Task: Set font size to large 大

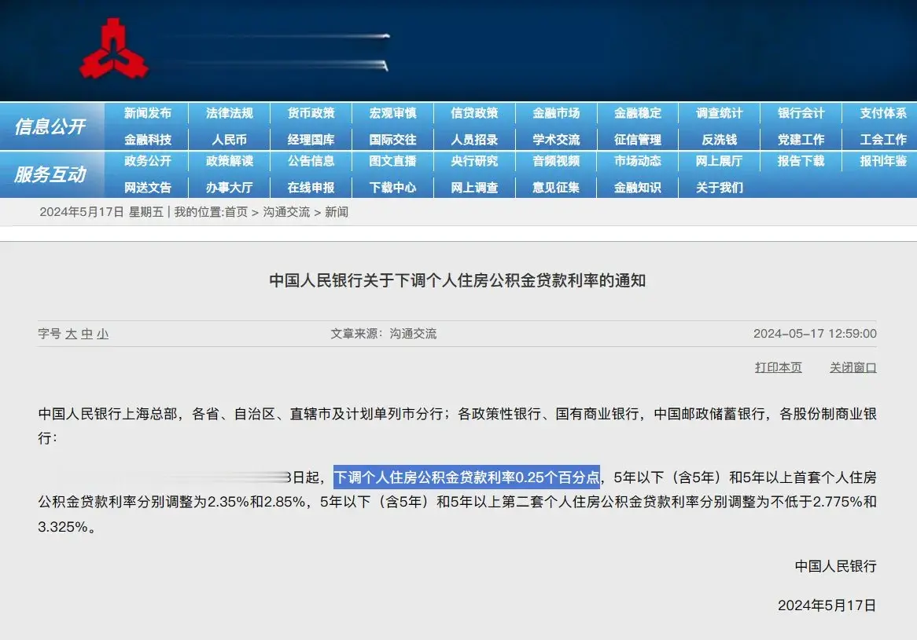Action: [x=71, y=334]
